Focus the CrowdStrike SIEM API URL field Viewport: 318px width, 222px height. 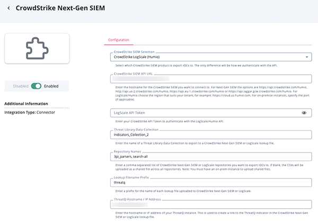pyautogui.click(x=211, y=79)
